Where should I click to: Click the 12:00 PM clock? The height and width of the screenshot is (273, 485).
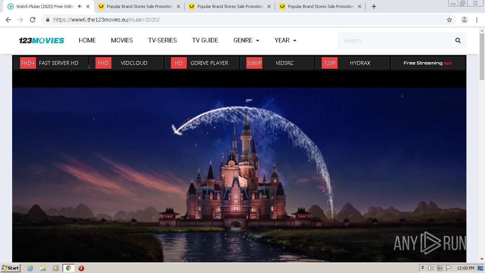click(466, 268)
